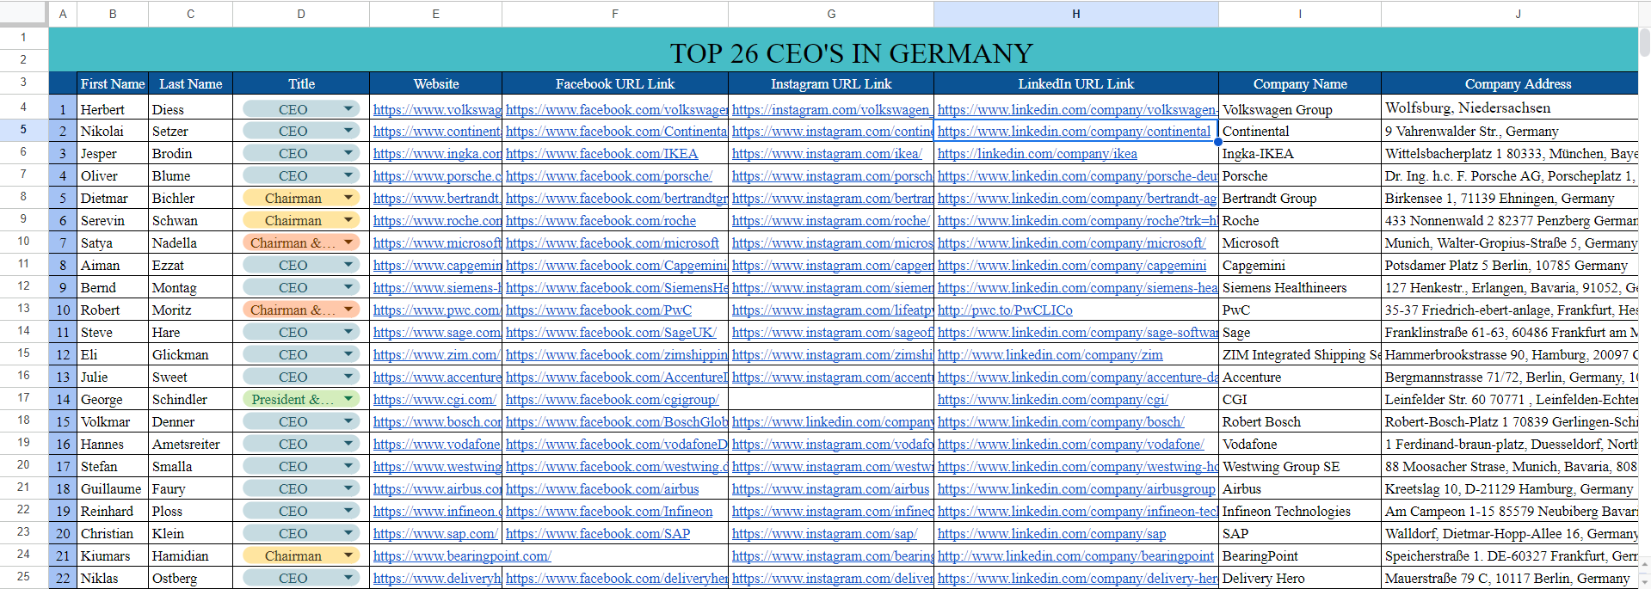Viewport: 1651px width, 589px height.
Task: Select the Glickman last name cell
Action: click(190, 354)
